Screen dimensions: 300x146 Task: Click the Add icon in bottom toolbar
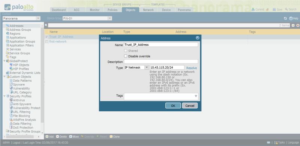pyautogui.click(x=47, y=137)
